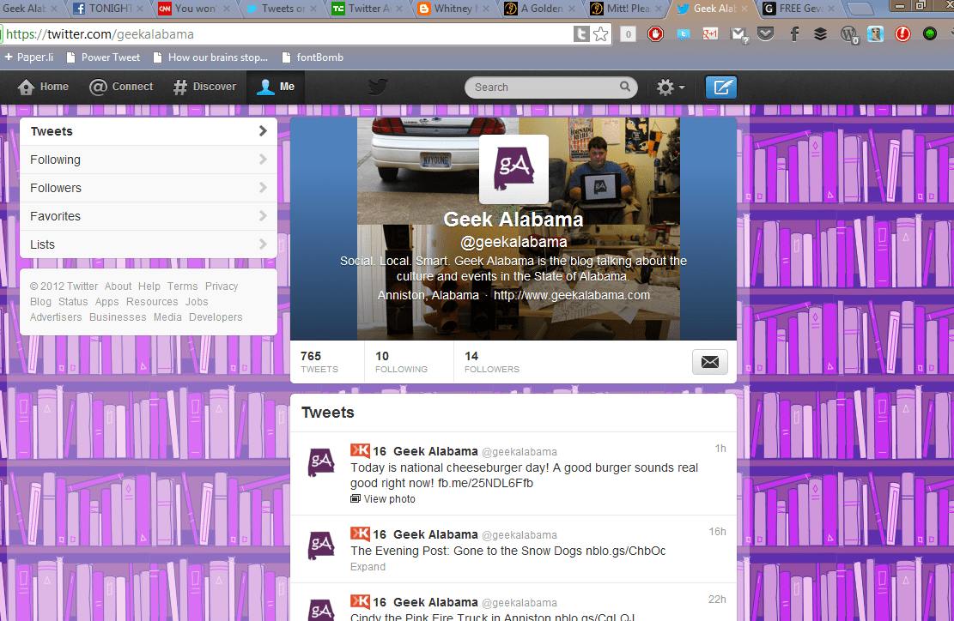Click the HootSuite owl extension icon
This screenshot has width=954, height=621.
click(876, 34)
